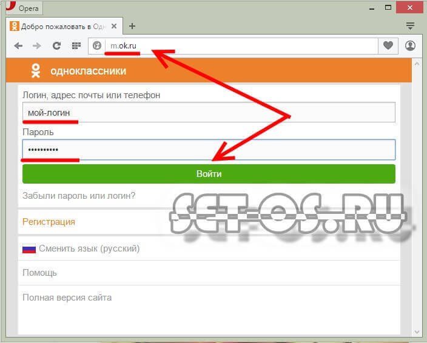Open the Speed Dial grid
Image resolution: width=427 pixels, height=343 pixels.
pyautogui.click(x=76, y=45)
